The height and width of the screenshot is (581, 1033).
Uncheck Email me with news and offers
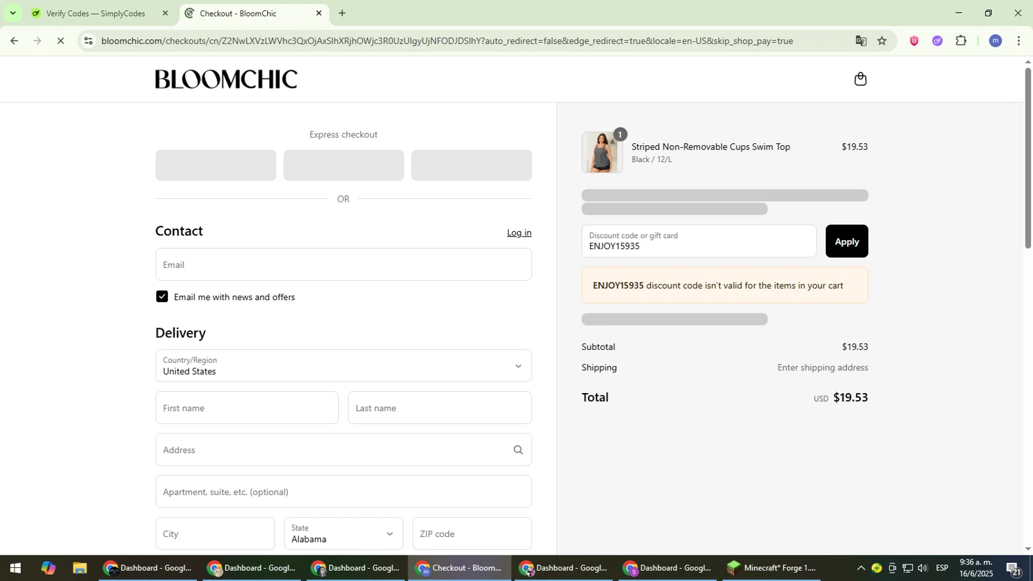[162, 297]
